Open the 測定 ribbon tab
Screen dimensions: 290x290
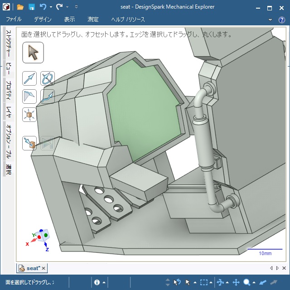(93, 19)
